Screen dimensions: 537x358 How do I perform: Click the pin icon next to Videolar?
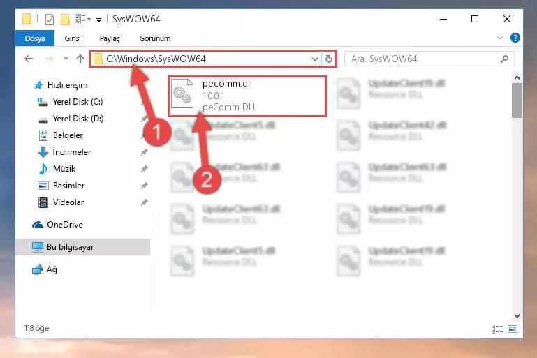pyautogui.click(x=145, y=202)
